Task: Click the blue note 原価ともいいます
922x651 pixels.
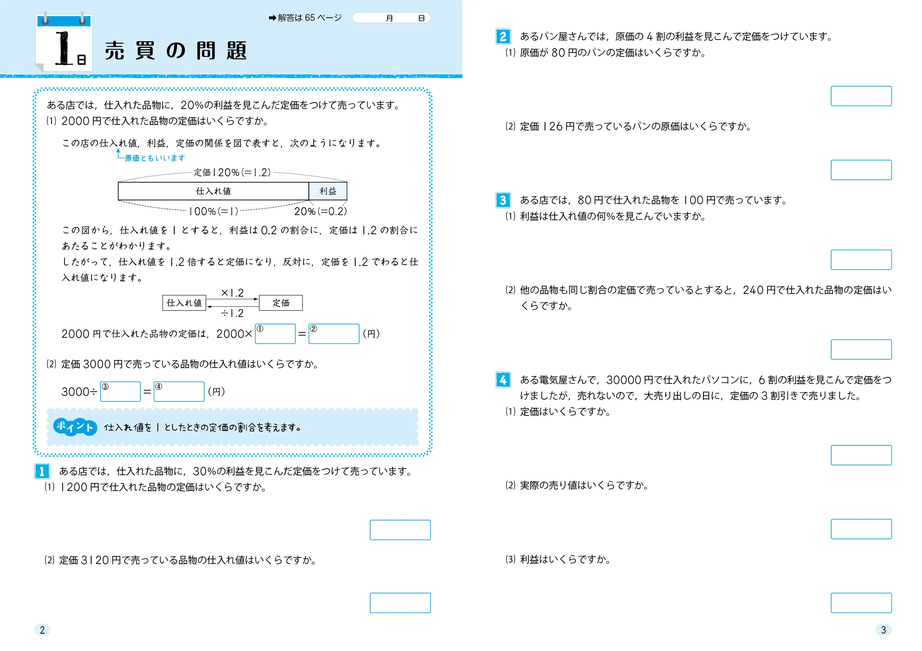Action: 155,158
